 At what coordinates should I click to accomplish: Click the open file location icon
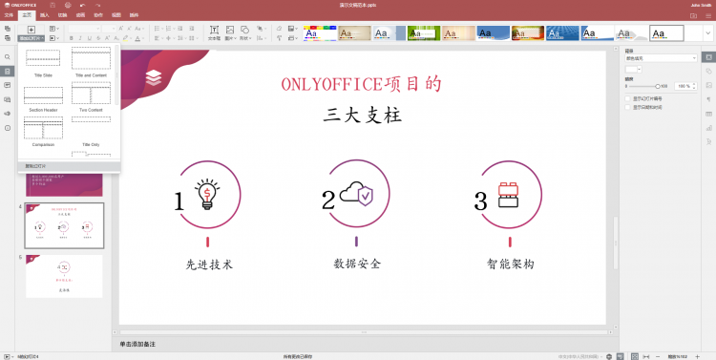694,15
